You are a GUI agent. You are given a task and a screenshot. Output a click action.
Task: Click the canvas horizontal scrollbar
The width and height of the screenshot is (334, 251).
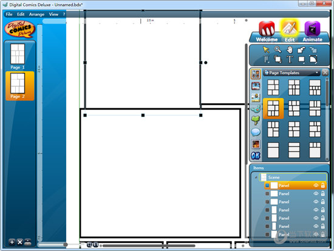(x=149, y=246)
